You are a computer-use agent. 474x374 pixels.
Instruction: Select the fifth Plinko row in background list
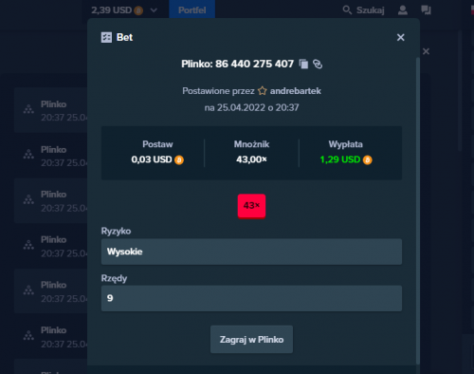tap(50, 291)
